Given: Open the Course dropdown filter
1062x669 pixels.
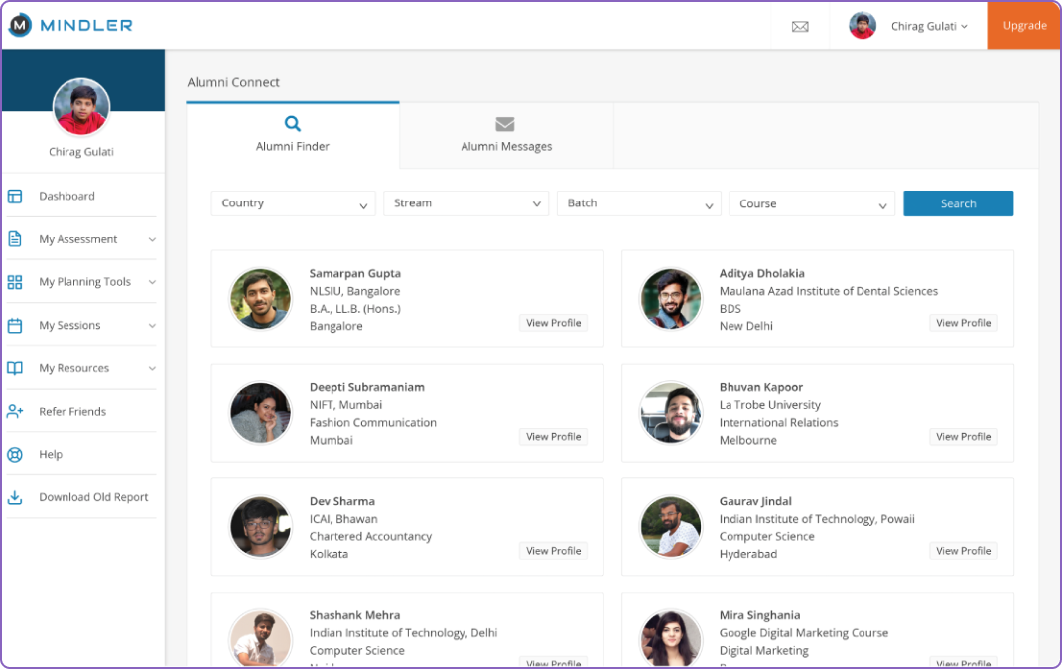Looking at the screenshot, I should click(811, 203).
